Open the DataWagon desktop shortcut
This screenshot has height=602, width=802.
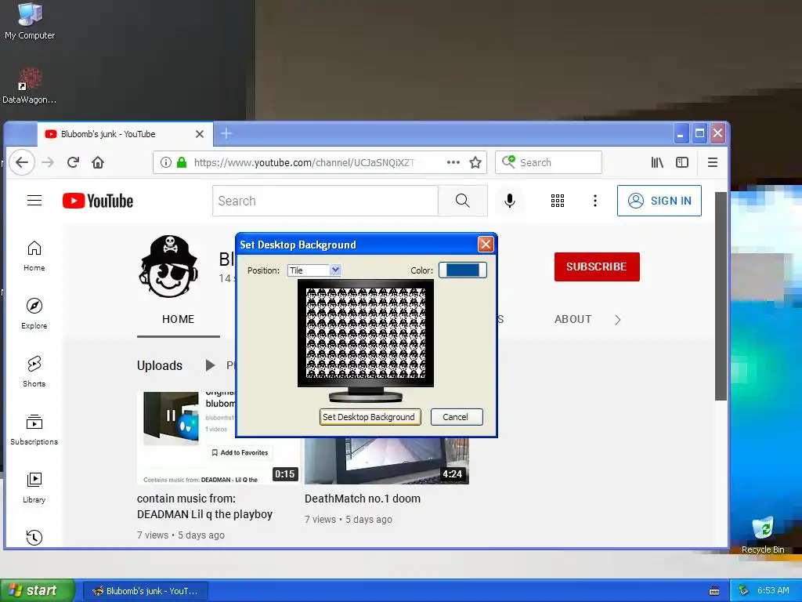pyautogui.click(x=29, y=85)
